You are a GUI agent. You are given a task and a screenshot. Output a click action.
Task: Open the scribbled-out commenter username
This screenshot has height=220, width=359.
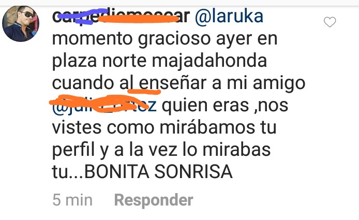click(121, 16)
